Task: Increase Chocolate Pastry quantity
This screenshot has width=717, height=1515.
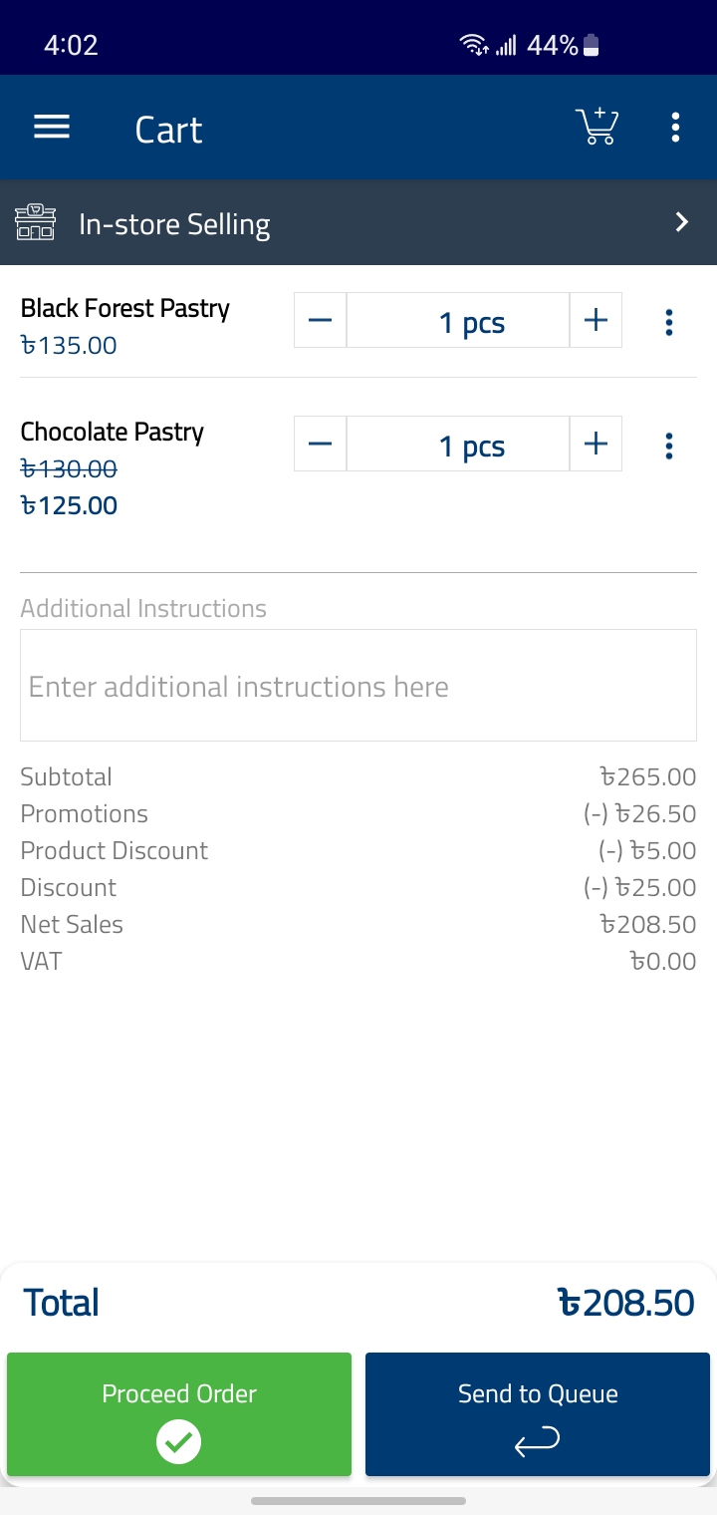Action: coord(596,445)
